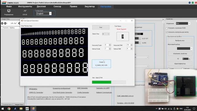Click the DGUS graph icon

click(25, 11)
